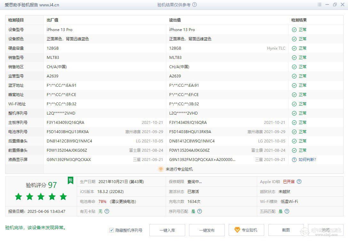Click the iOS version 18.3.2 (22D82)
The height and width of the screenshot is (241, 348).
tap(110, 191)
